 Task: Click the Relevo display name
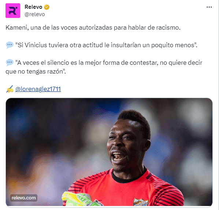coord(33,7)
